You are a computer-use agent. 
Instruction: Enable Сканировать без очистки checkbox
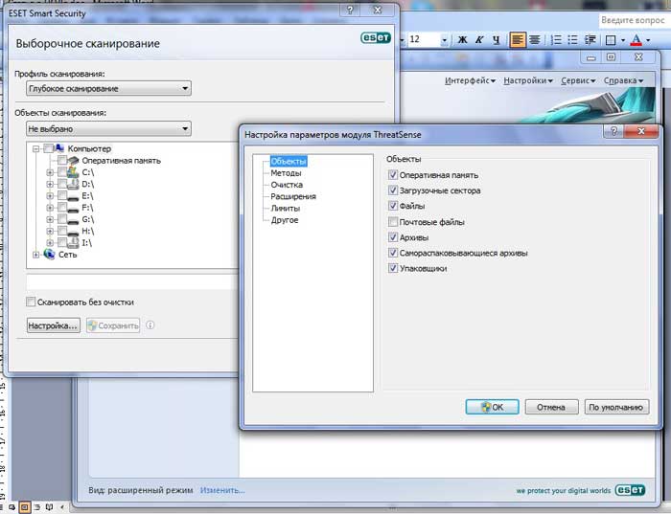point(31,302)
